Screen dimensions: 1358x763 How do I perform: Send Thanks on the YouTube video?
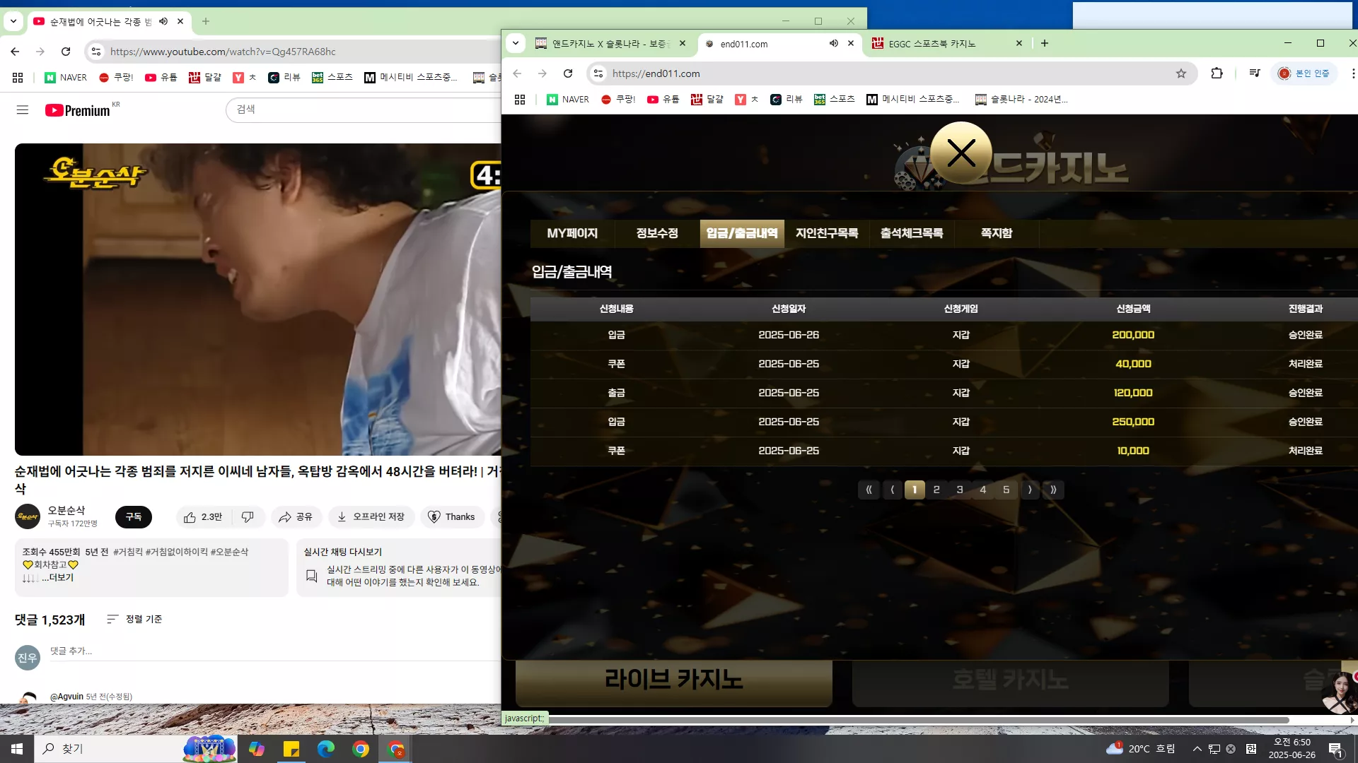click(452, 517)
